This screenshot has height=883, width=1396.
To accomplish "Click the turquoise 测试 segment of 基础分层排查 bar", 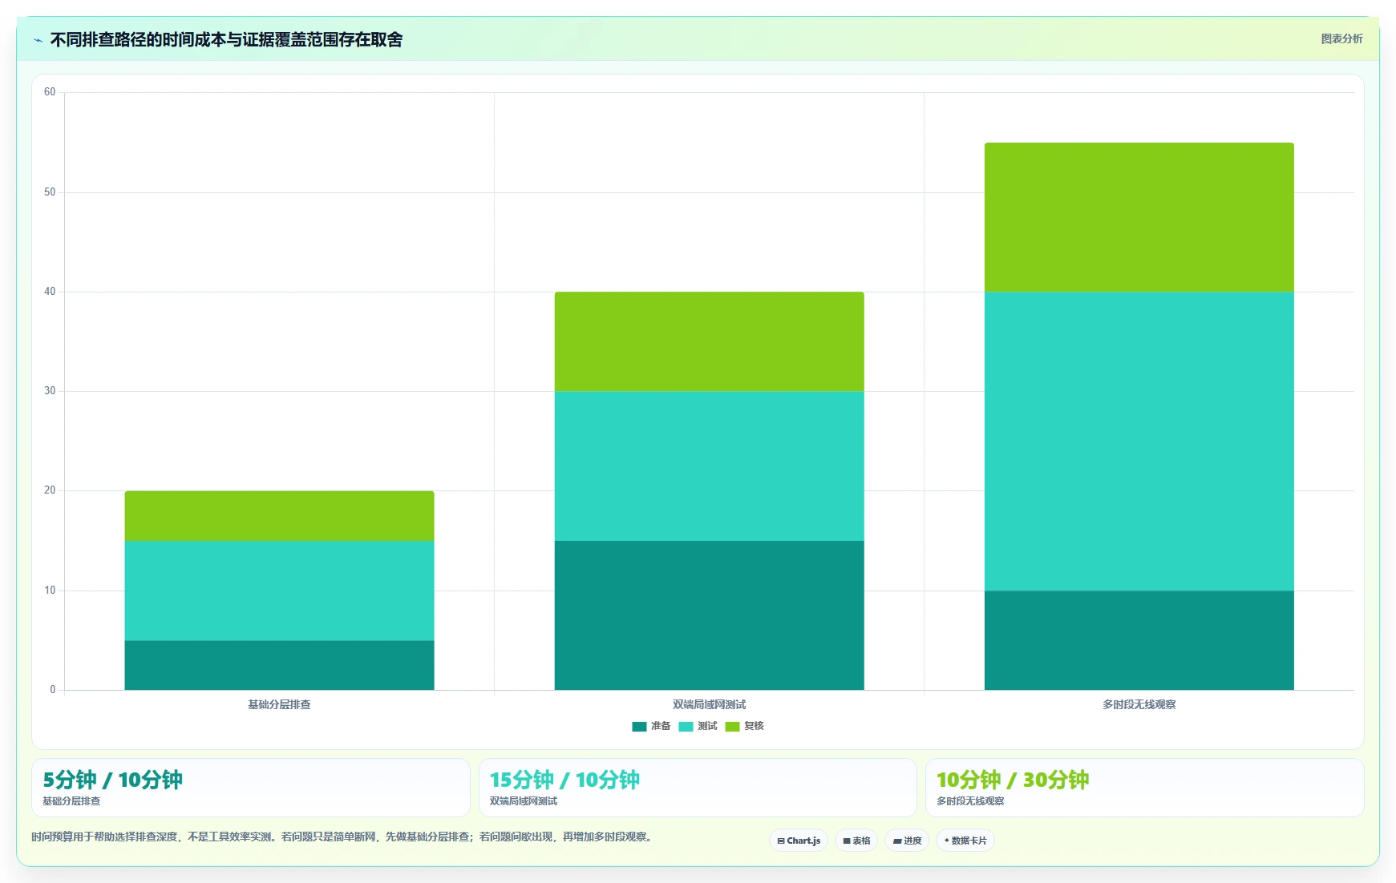I will point(279,591).
